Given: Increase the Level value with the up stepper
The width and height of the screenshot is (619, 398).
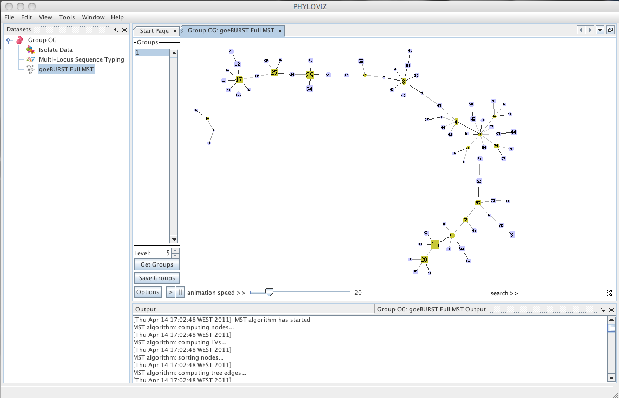Looking at the screenshot, I should click(x=176, y=250).
